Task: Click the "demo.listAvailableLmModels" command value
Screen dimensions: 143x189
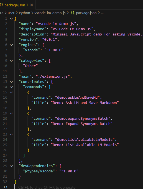Action: pyautogui.click(x=85, y=140)
